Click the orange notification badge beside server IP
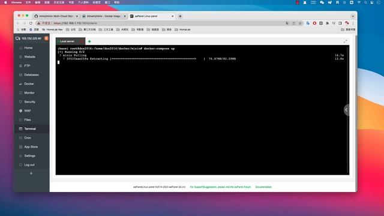Viewport: 384px width, 216px height. pyautogui.click(x=46, y=38)
